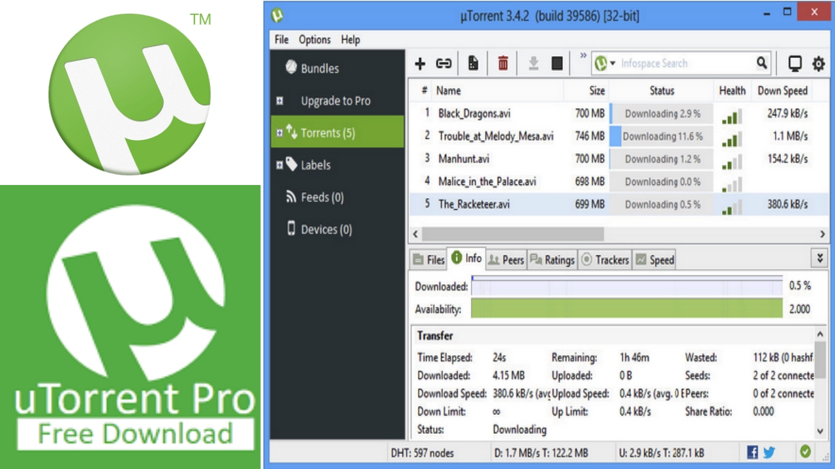
Task: Open preferences gear icon
Action: (819, 63)
